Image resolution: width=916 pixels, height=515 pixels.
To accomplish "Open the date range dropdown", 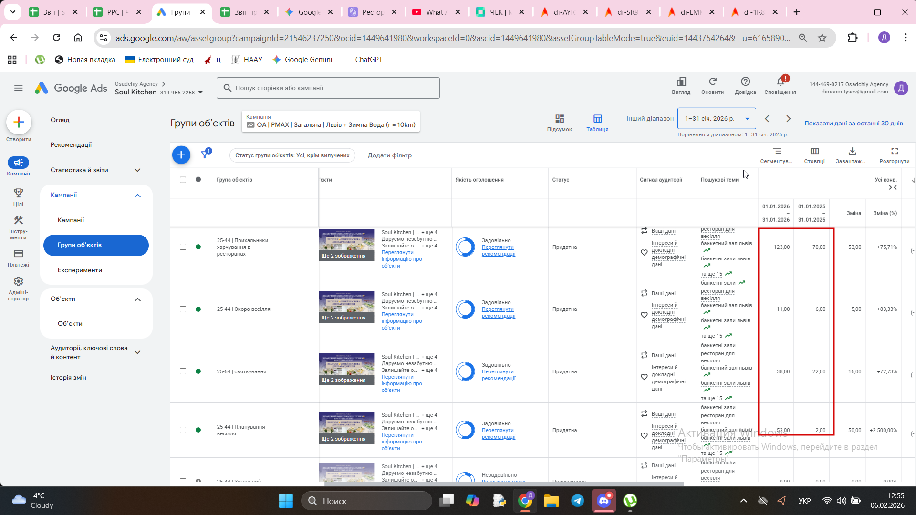I will coord(716,119).
